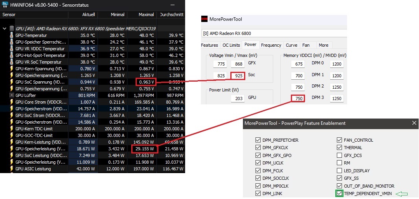Screen dimensions: 419x199
Task: Disable the DPM_UCLK feature
Action: pyautogui.click(x=258, y=163)
